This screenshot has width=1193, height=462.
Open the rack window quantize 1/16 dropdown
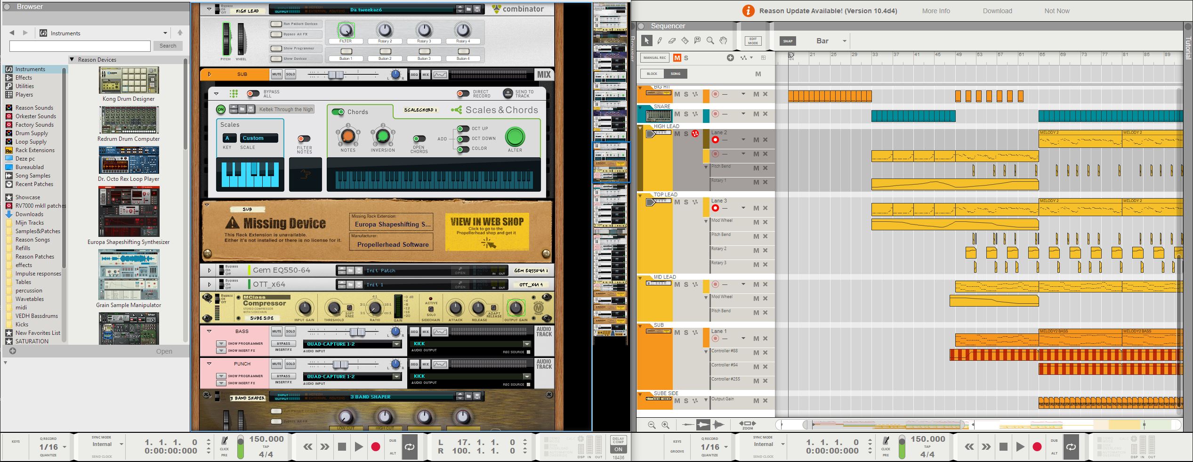(x=64, y=447)
